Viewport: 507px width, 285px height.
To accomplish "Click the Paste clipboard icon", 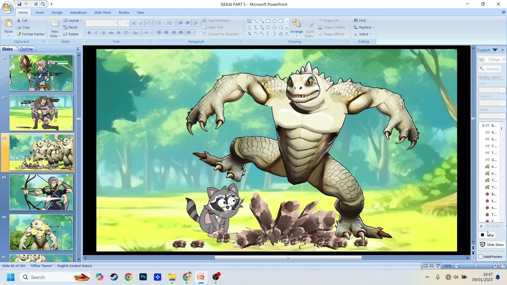I will (x=8, y=23).
